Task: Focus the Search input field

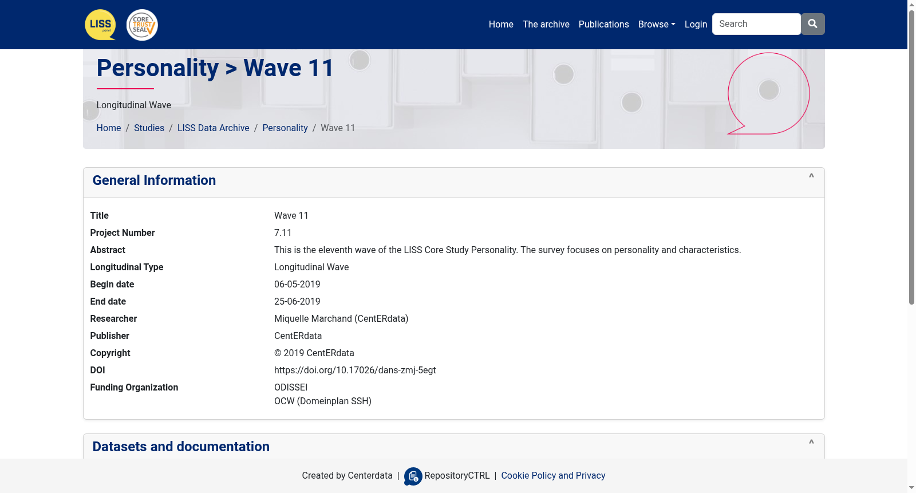Action: [756, 24]
